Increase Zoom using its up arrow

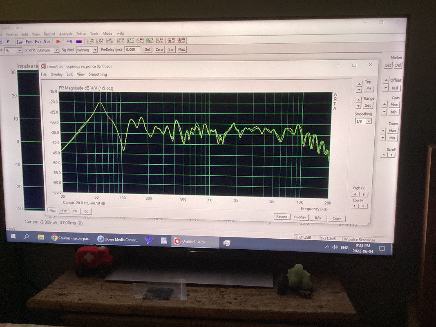click(x=383, y=131)
